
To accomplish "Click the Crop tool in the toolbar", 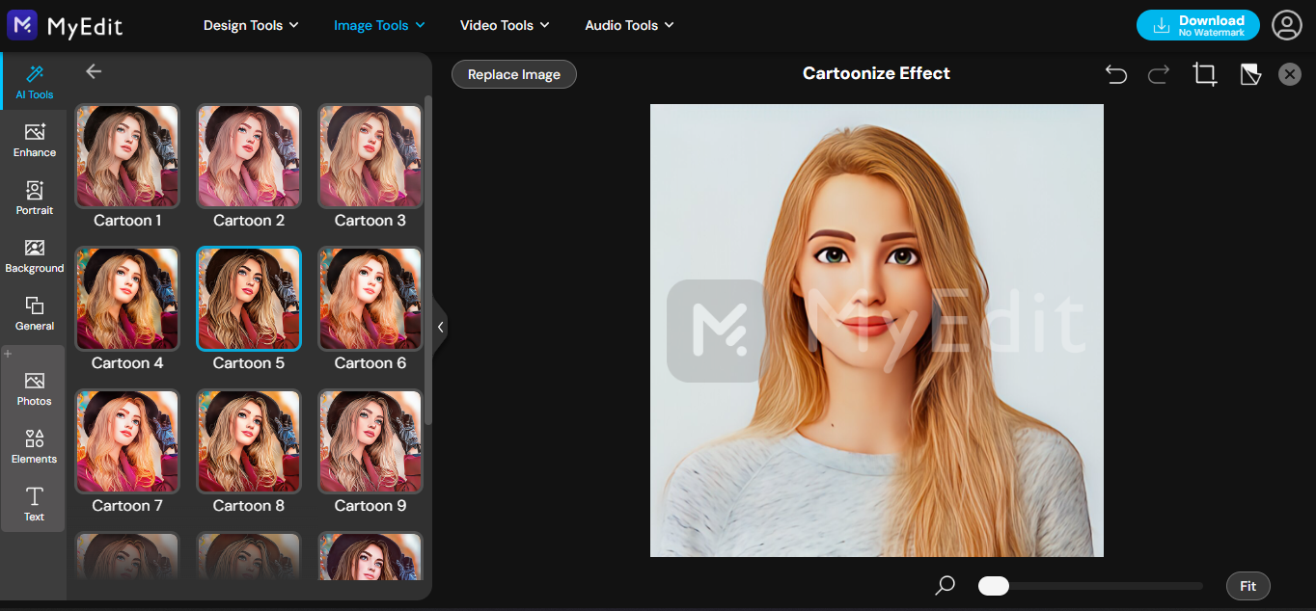I will coord(1204,74).
